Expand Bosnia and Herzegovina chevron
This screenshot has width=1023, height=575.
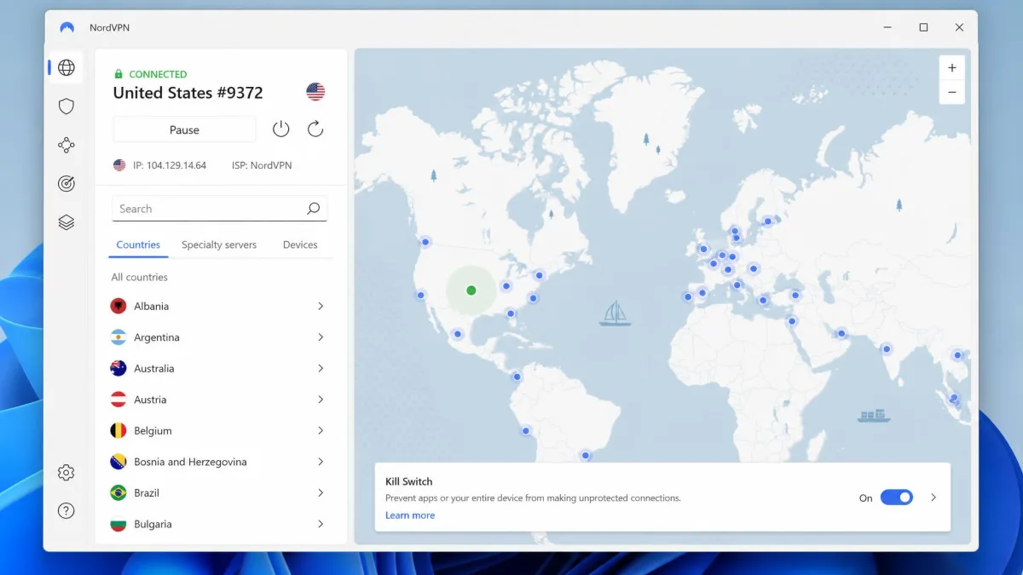[321, 462]
